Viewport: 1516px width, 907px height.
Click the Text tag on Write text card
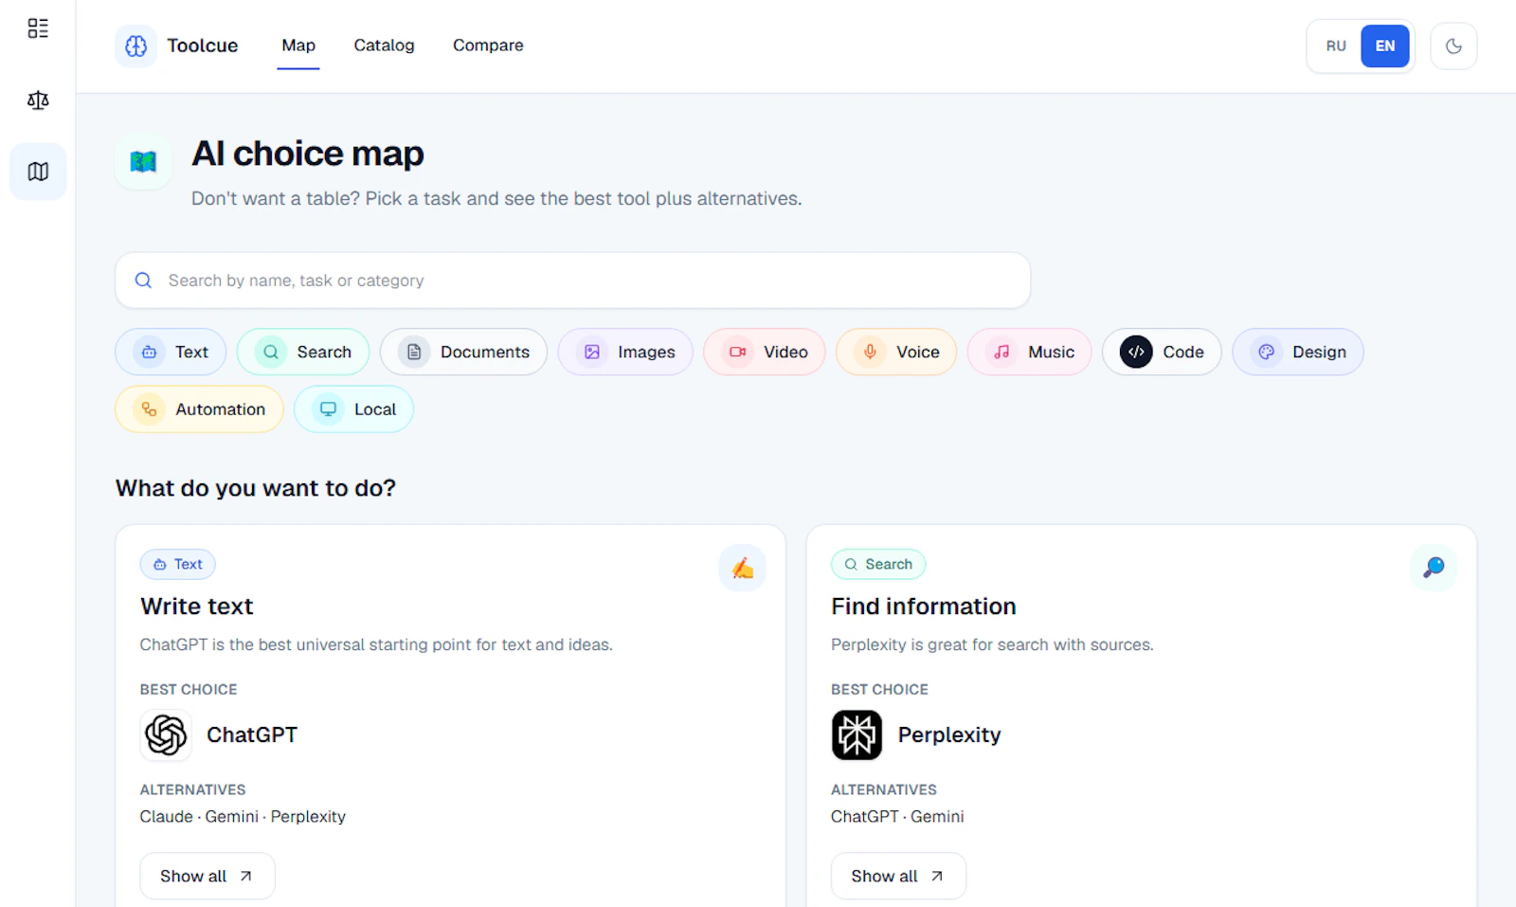click(x=178, y=564)
